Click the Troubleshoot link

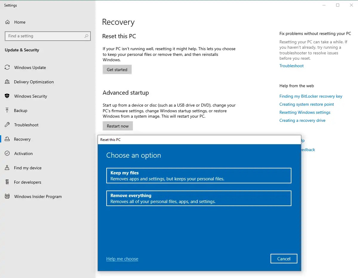[x=291, y=66]
